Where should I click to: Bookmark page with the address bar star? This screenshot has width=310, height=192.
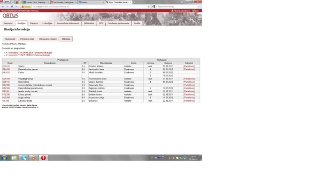click(149, 7)
